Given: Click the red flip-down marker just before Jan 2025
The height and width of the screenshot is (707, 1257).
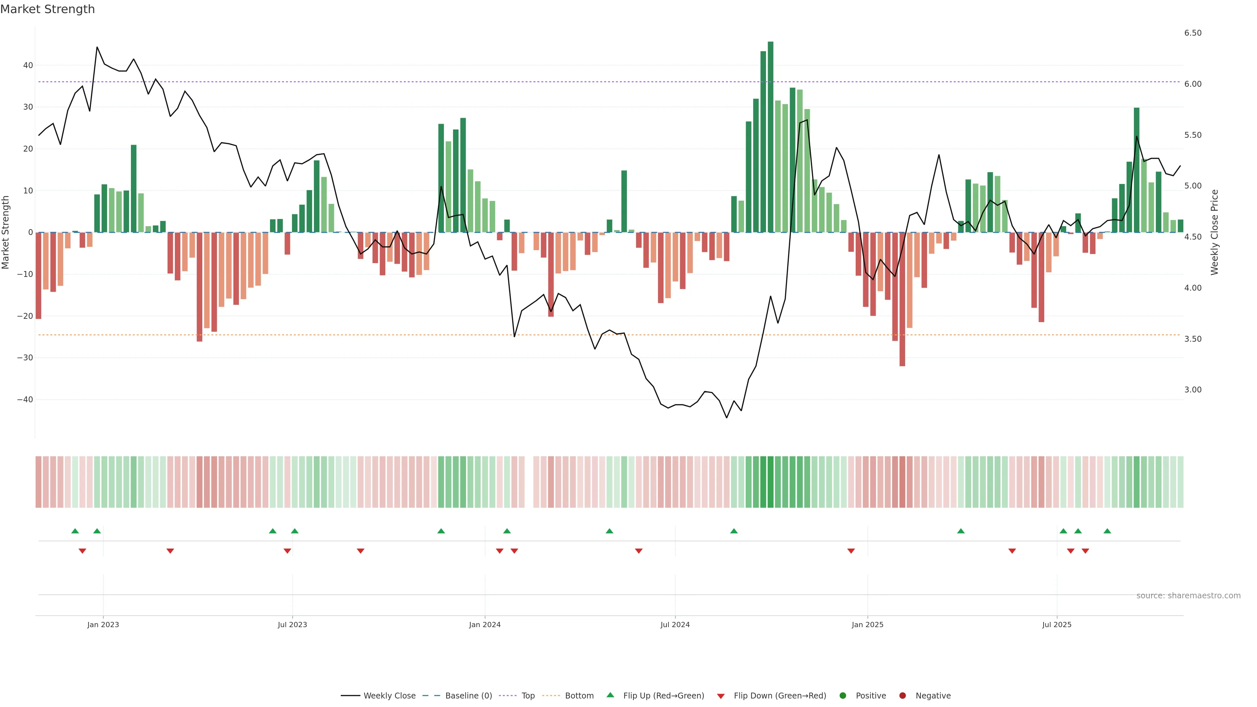Looking at the screenshot, I should (851, 551).
